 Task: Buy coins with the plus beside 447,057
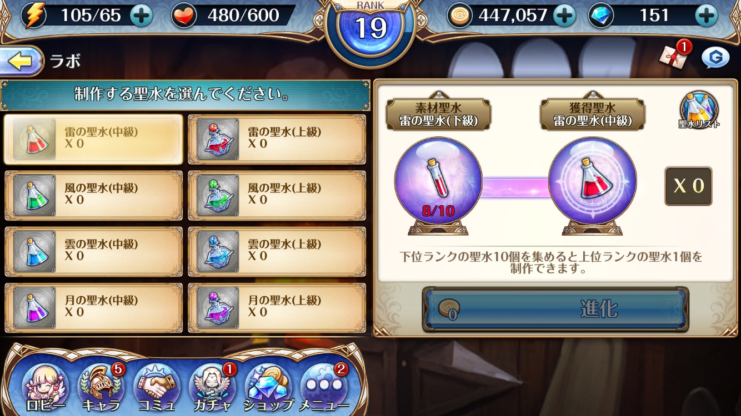tap(564, 16)
